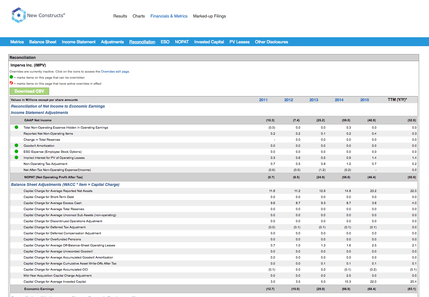Screen dimensions: 429x297
Task: Click Non-Operating Tax Adjustment row label
Action: coord(45,164)
